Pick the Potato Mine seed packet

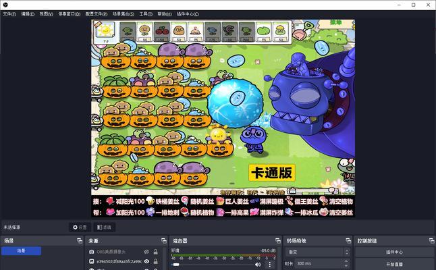pyautogui.click(x=196, y=32)
